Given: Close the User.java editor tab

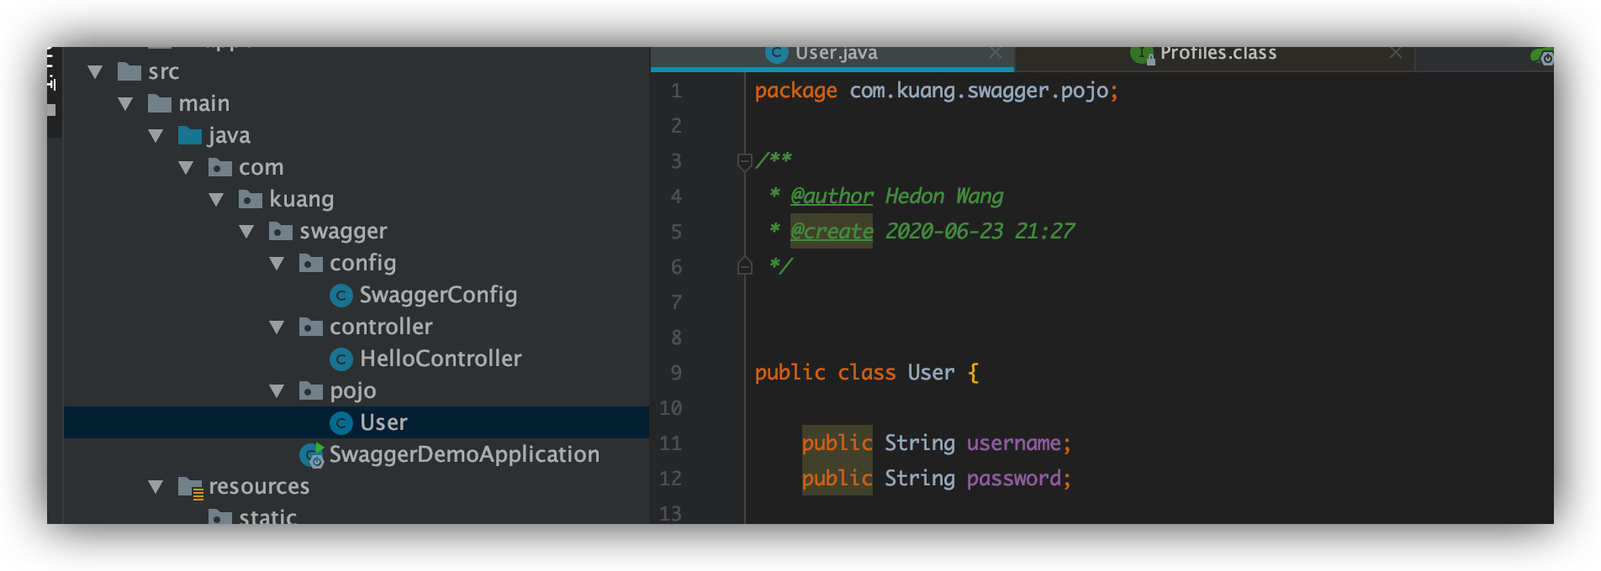Looking at the screenshot, I should coord(996,53).
